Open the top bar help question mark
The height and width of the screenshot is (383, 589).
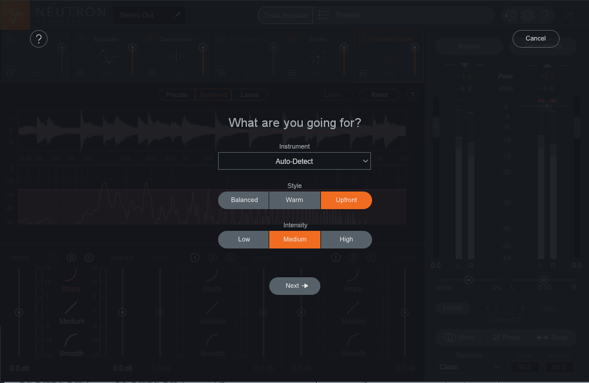[546, 15]
